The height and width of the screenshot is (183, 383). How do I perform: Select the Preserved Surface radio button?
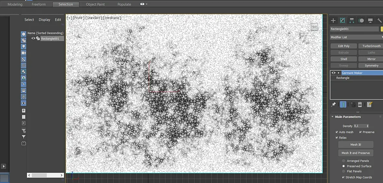(344, 166)
